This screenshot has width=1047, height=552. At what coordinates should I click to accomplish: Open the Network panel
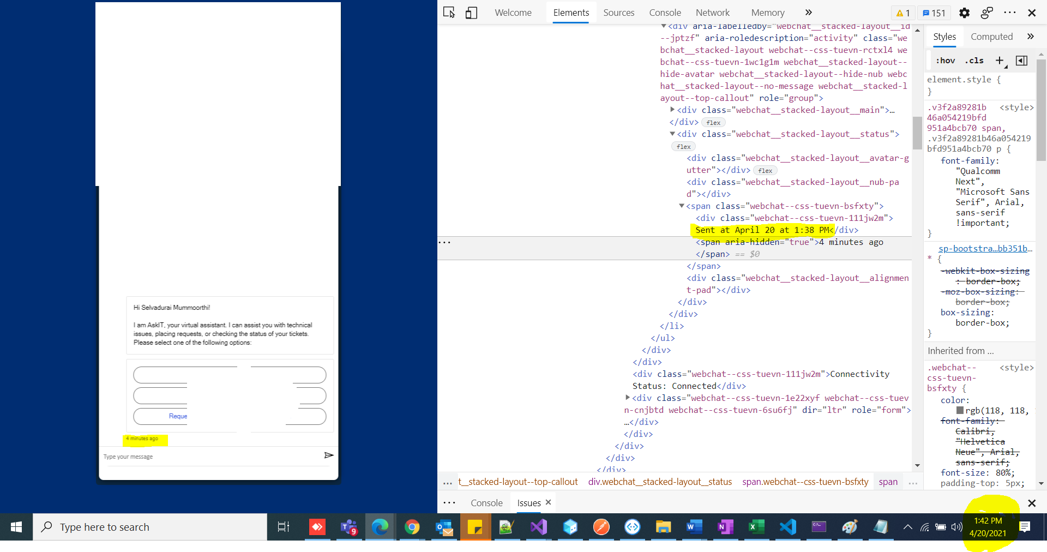[x=713, y=12]
